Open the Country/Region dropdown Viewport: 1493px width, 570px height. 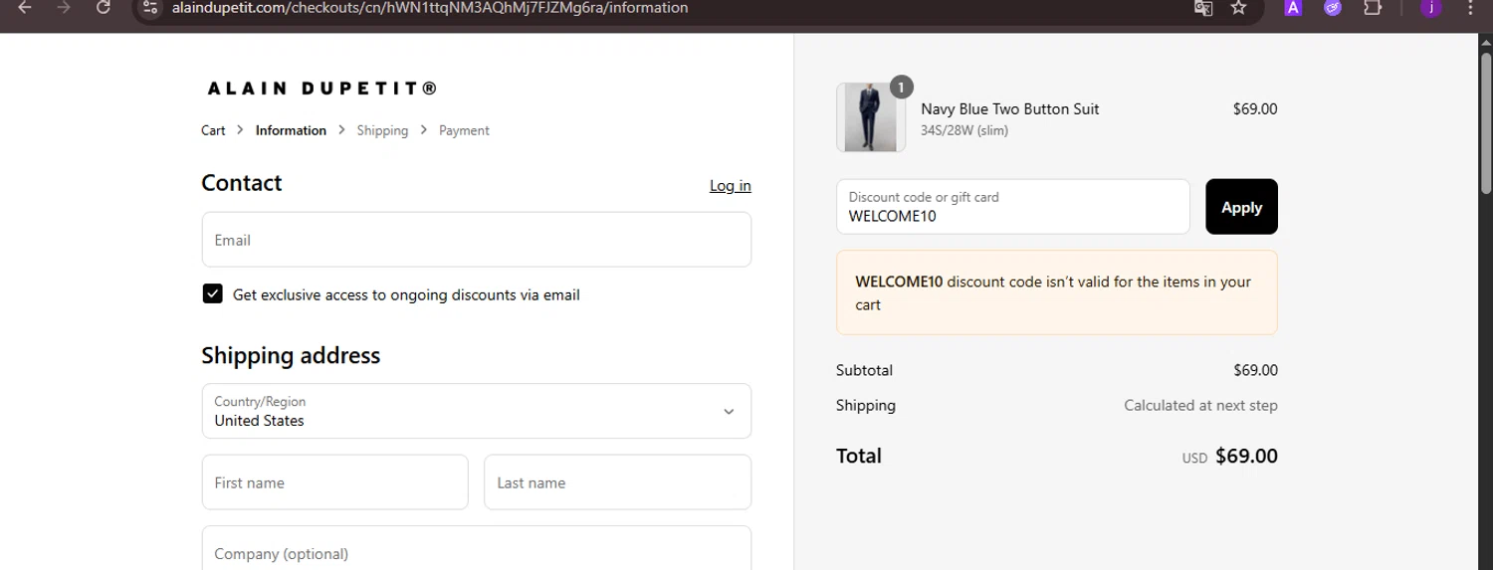click(477, 411)
